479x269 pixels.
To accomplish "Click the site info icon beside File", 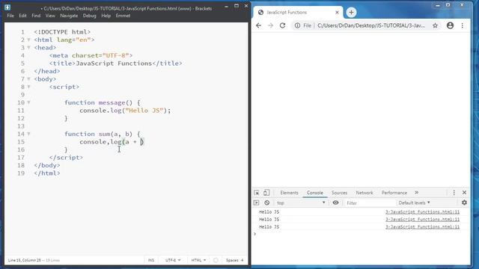I will tap(297, 25).
